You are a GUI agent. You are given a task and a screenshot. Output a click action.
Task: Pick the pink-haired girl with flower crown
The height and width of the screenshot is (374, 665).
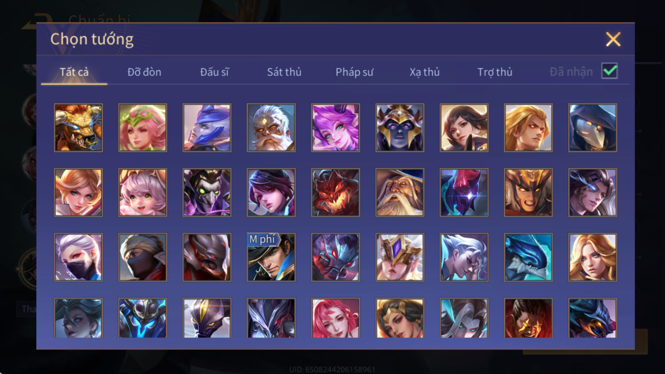pyautogui.click(x=143, y=128)
